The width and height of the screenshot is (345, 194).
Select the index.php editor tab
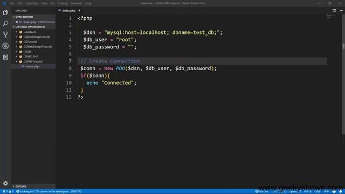tap(69, 11)
